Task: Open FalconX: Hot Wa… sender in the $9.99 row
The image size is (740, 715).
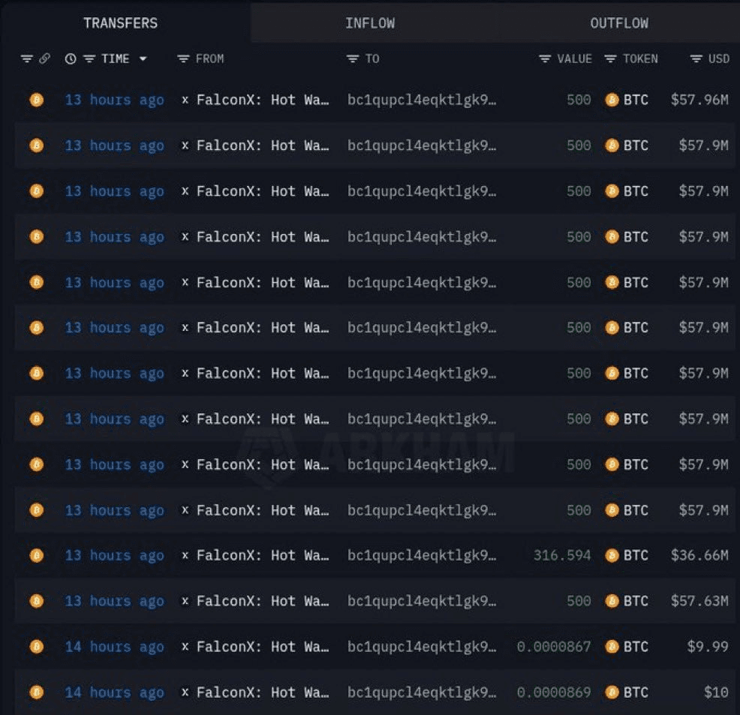Action: [x=263, y=647]
